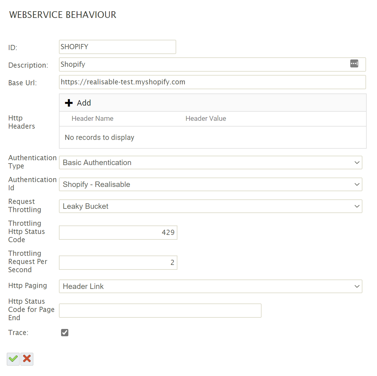Viewport: 377px width, 376px height.
Task: Click the Header Value column header
Action: (206, 119)
